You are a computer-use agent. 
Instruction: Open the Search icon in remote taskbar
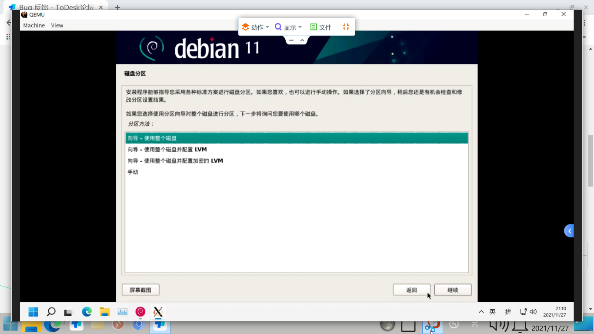[51, 312]
